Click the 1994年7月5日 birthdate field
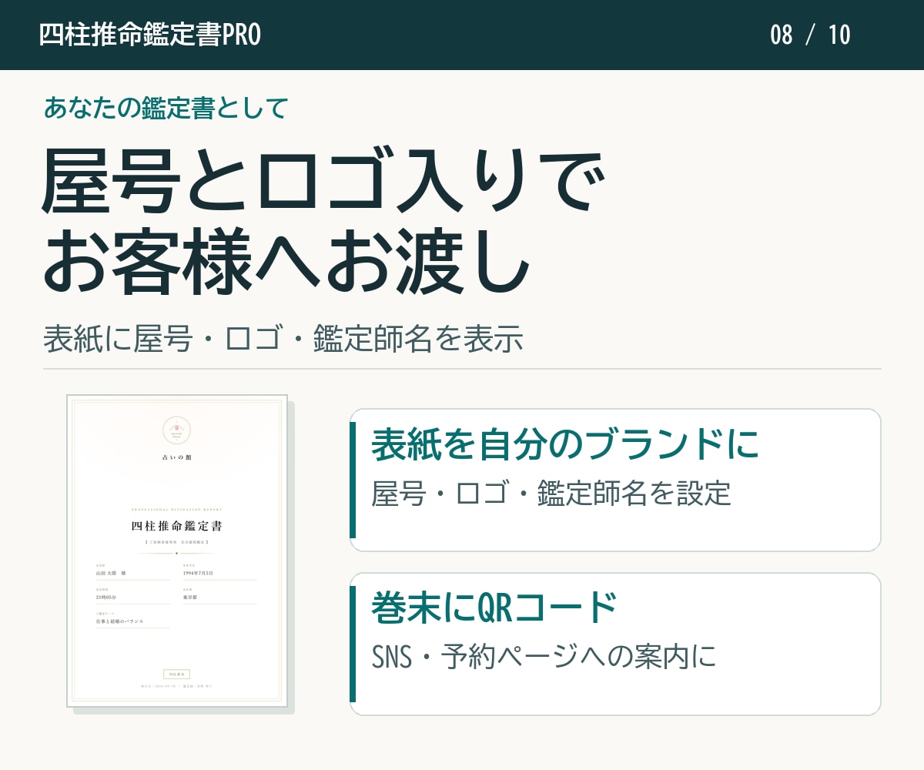The image size is (924, 770). click(x=220, y=573)
